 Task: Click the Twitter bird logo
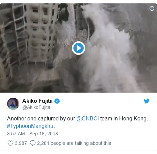tap(147, 101)
